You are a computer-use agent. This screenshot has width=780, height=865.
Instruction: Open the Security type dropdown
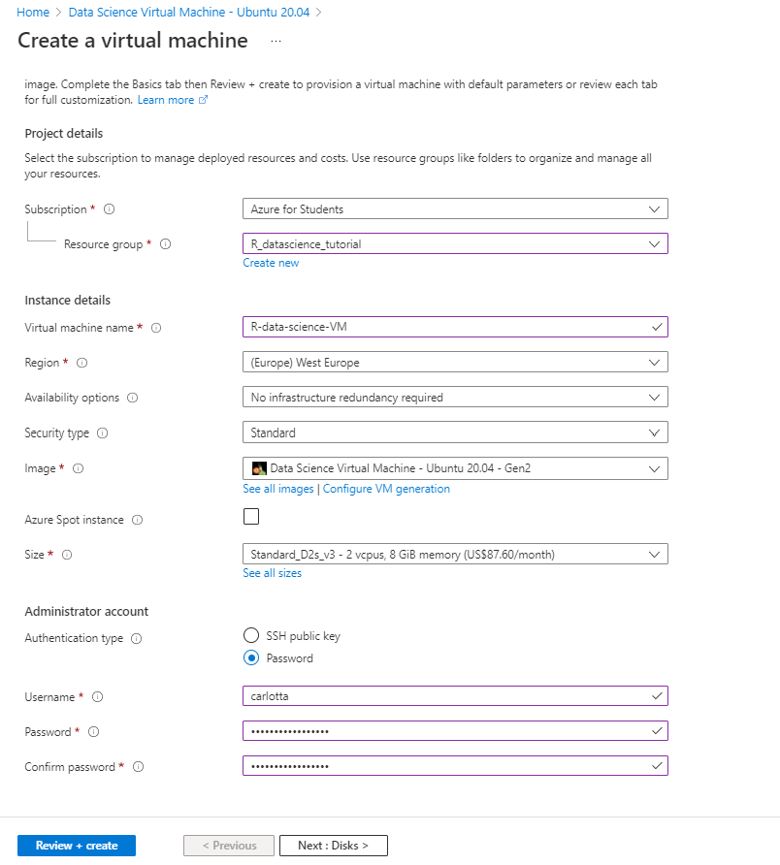(455, 432)
